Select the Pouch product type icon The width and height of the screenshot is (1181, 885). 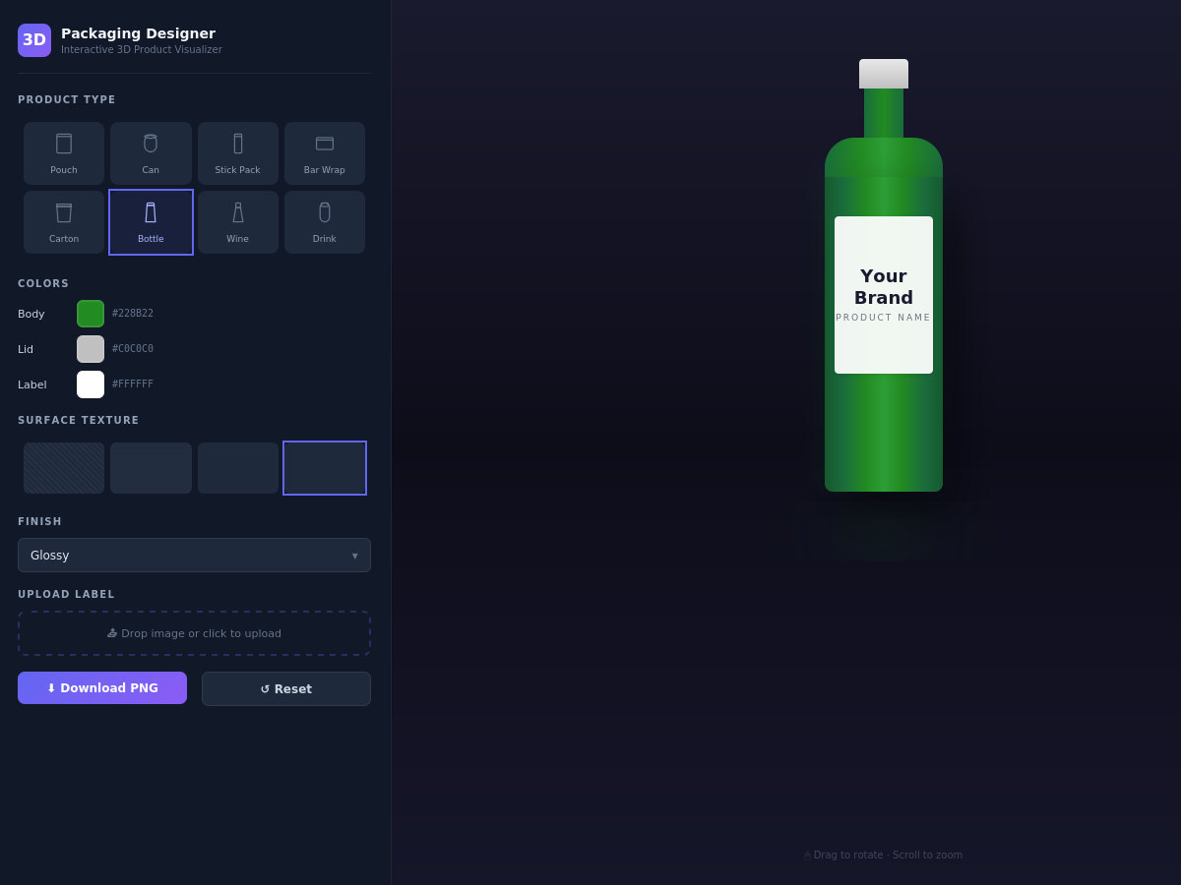64,152
